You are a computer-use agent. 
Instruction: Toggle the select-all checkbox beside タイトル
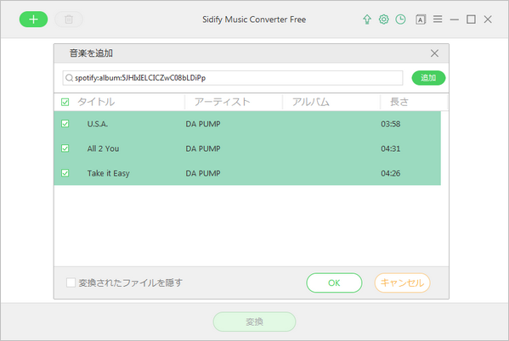(65, 102)
